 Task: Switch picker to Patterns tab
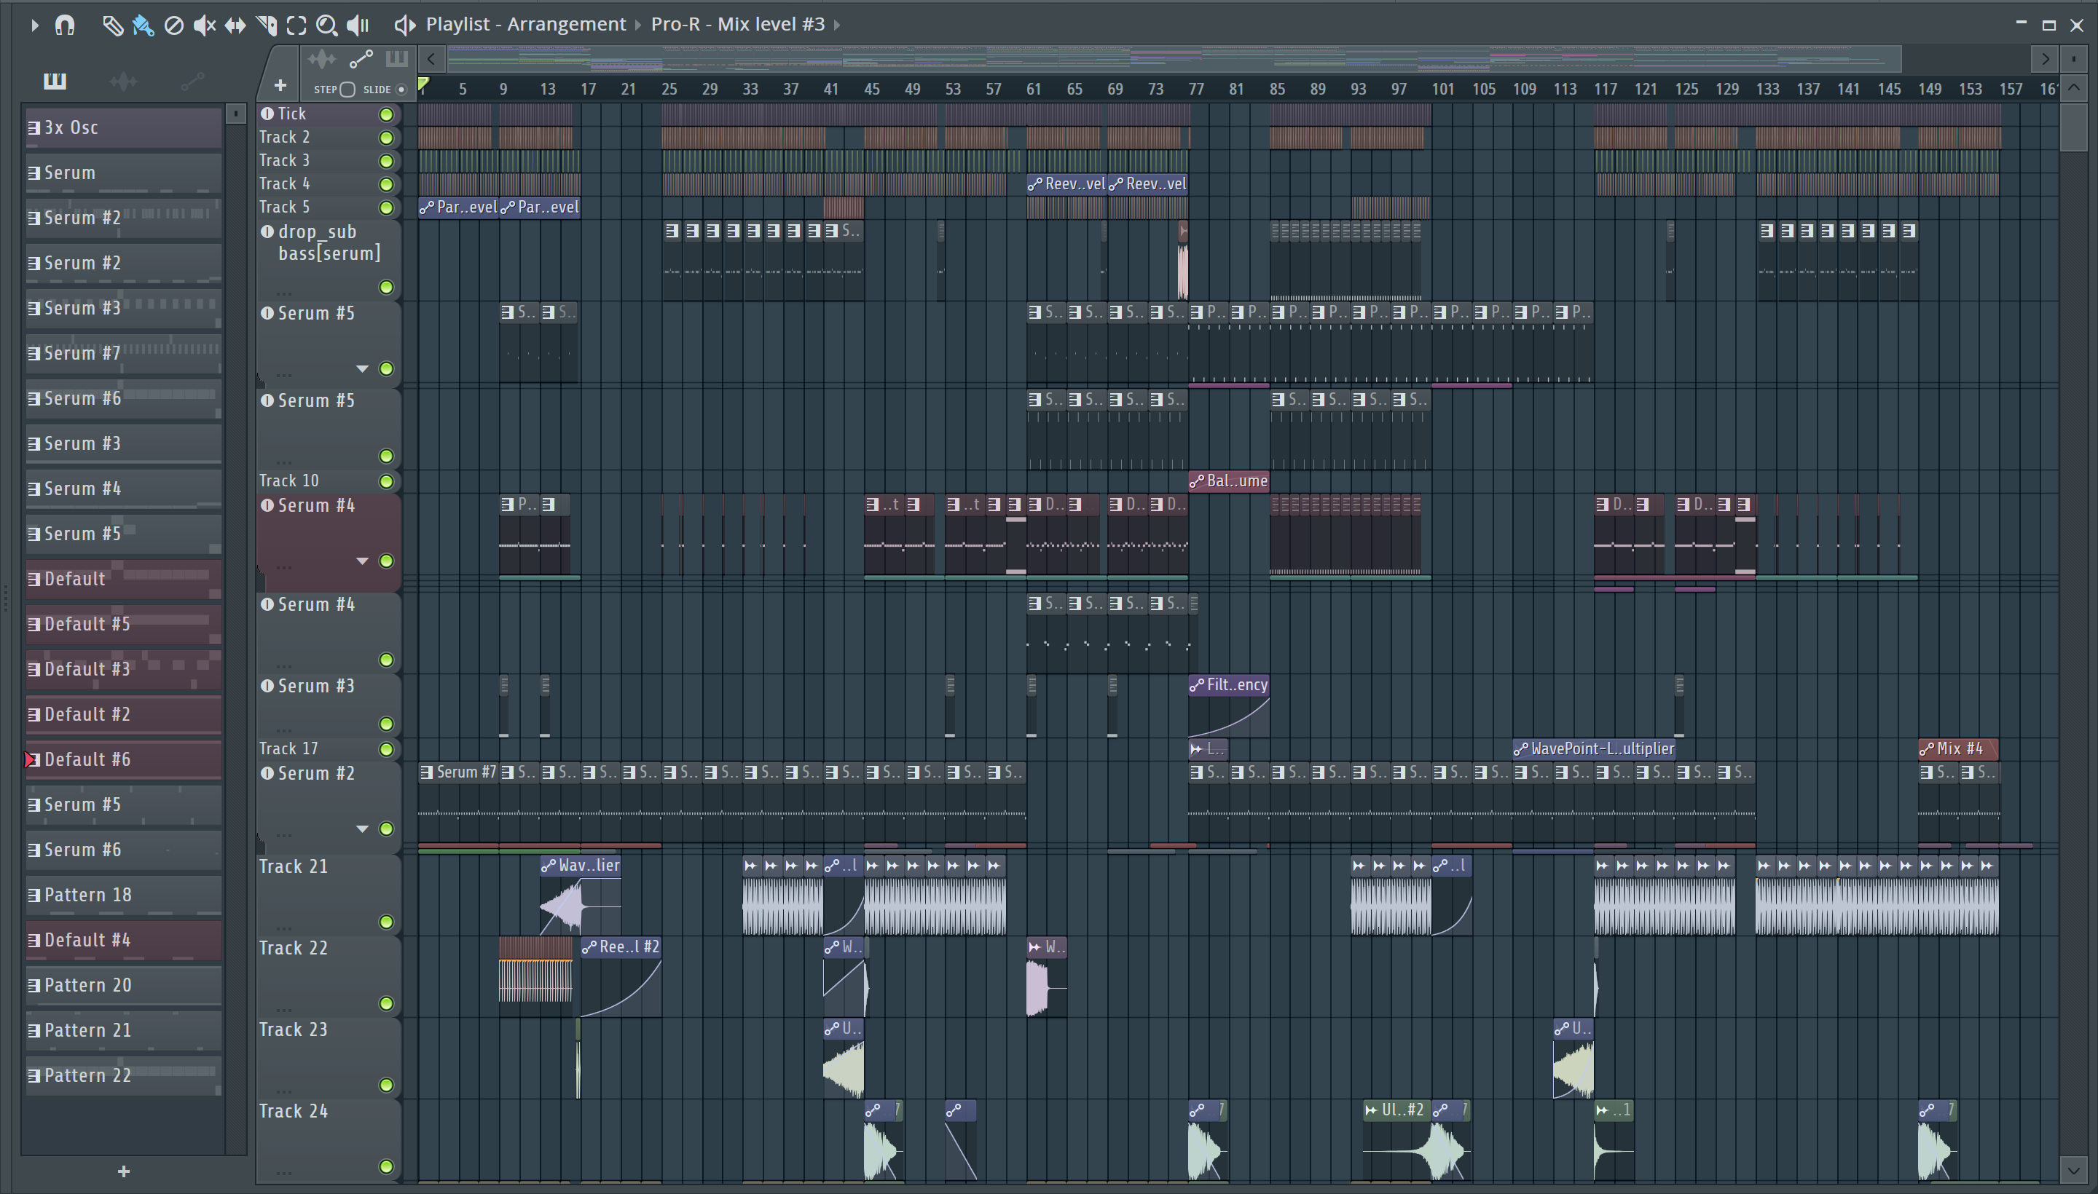pos(55,80)
